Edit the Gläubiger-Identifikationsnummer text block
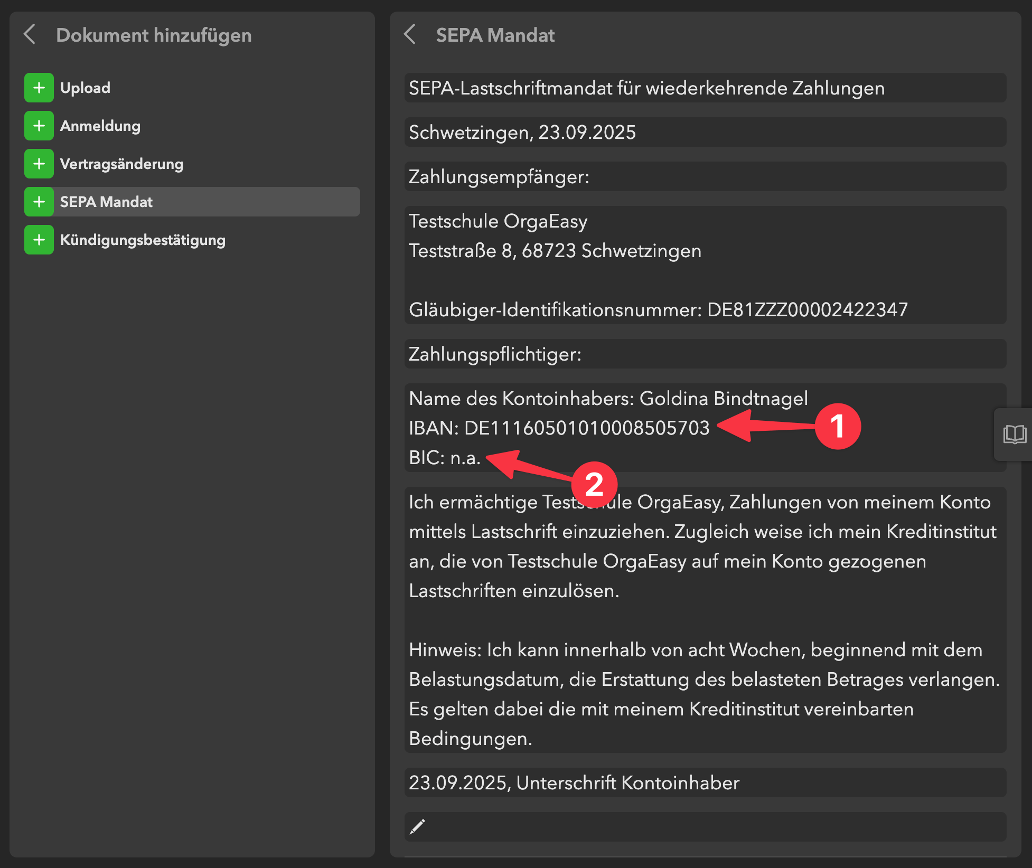This screenshot has width=1032, height=868. (658, 310)
